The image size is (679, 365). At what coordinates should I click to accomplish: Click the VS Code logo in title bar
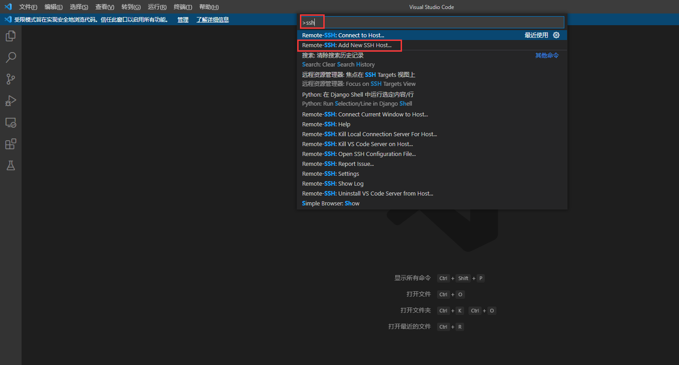pyautogui.click(x=8, y=7)
